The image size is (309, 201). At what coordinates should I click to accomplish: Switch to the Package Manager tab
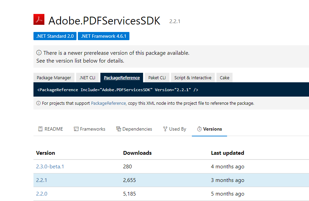[x=54, y=78]
